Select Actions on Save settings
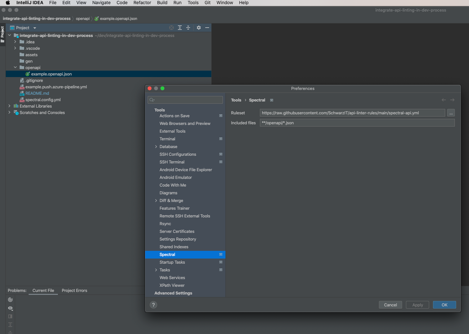Image resolution: width=469 pixels, height=334 pixels. [x=174, y=116]
